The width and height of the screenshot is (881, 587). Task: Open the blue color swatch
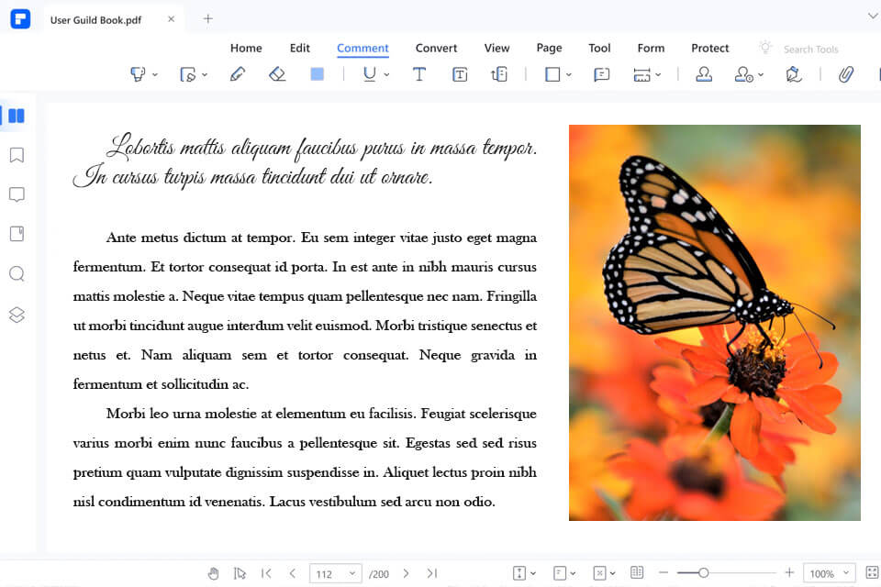tap(317, 74)
